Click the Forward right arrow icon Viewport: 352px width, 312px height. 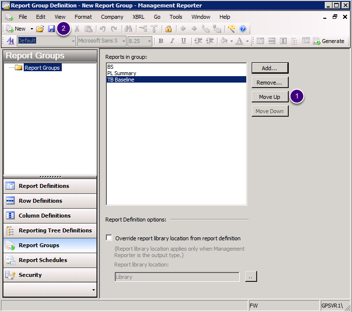(194, 29)
